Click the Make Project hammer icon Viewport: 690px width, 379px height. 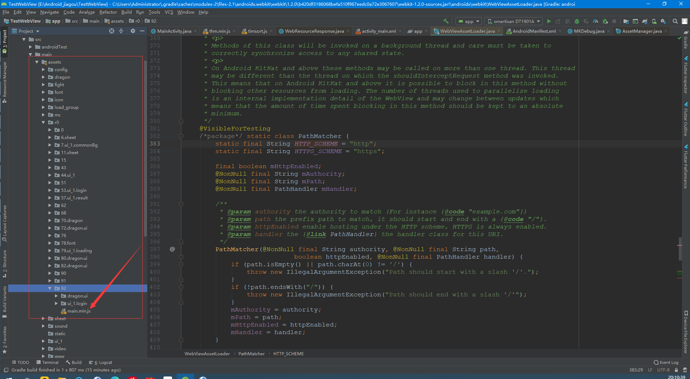coord(446,21)
